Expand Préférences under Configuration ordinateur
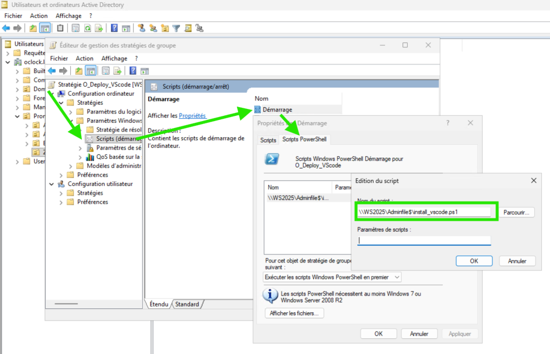Image resolution: width=550 pixels, height=354 pixels. (61, 175)
